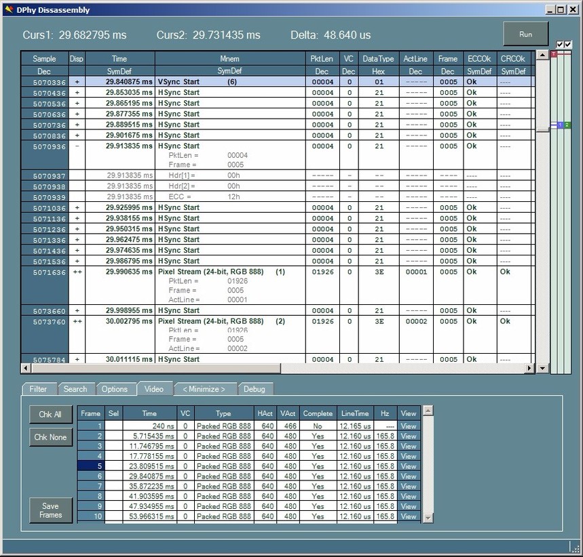Click the PktLen column header
Viewport: 583px width, 557px height.
tap(322, 59)
